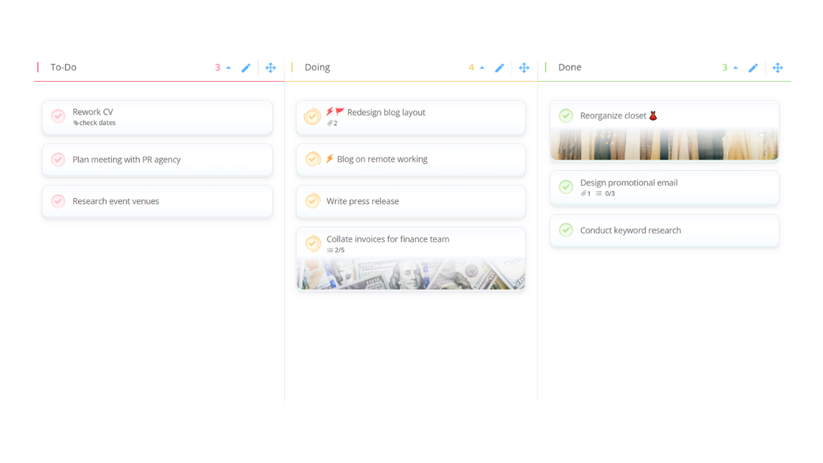
Task: Click the money banknotes cover image
Action: point(411,274)
